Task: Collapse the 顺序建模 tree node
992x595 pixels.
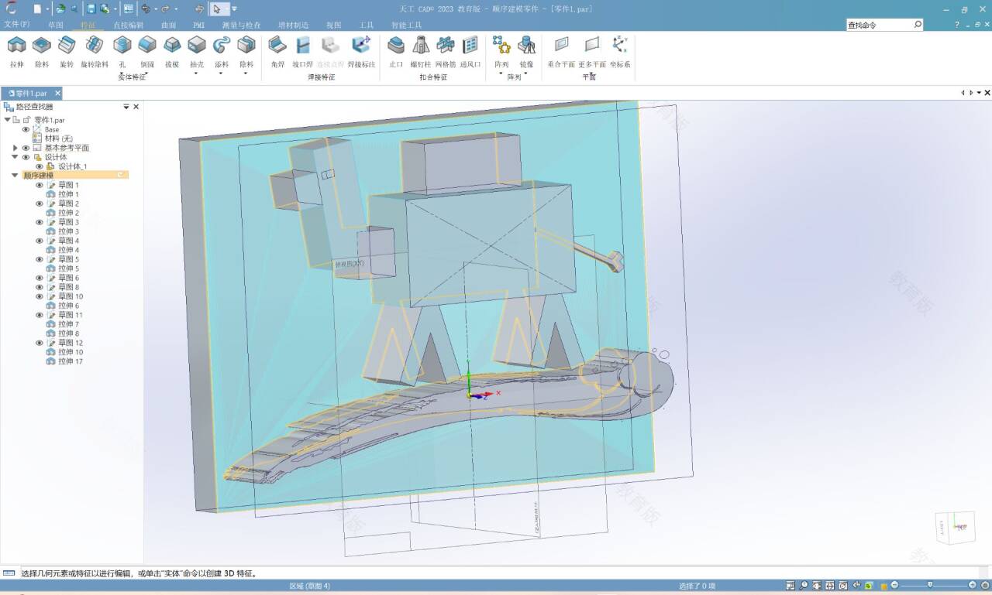Action: coord(15,176)
